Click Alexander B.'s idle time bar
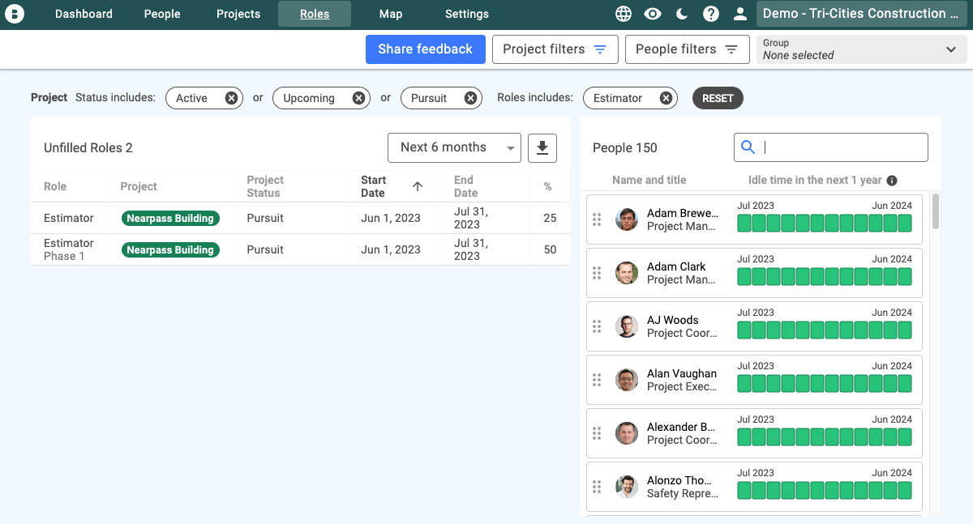 point(825,437)
